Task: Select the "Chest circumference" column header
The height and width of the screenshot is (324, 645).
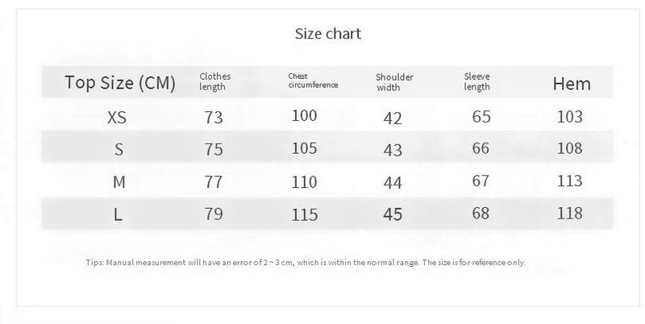Action: [312, 81]
